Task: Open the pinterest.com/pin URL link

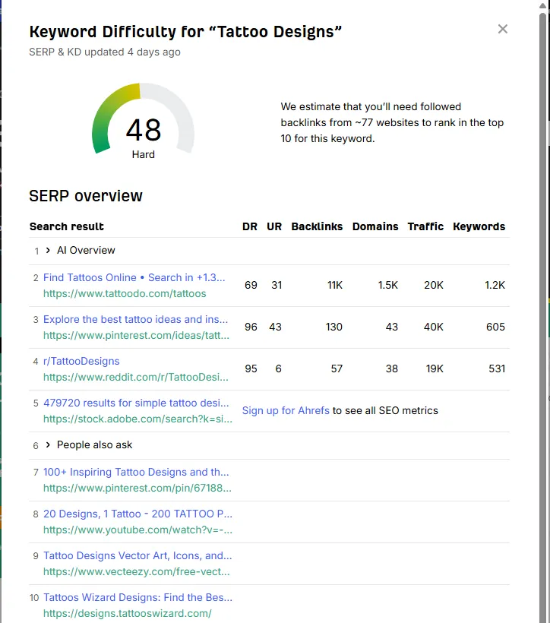Action: tap(137, 488)
